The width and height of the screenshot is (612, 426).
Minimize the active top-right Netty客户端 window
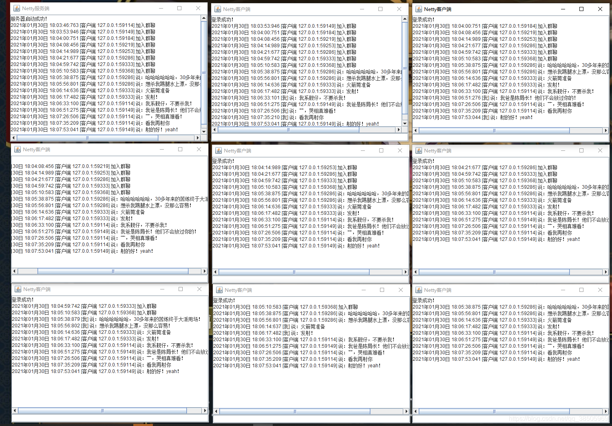click(563, 9)
